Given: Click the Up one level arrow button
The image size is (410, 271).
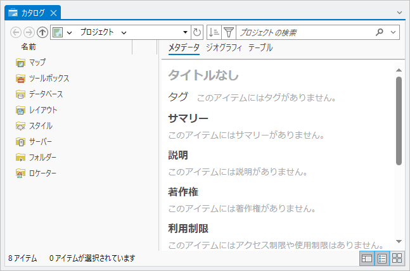Looking at the screenshot, I should click(42, 32).
